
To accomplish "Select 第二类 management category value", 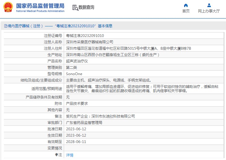I will pyautogui.click(x=72, y=68).
